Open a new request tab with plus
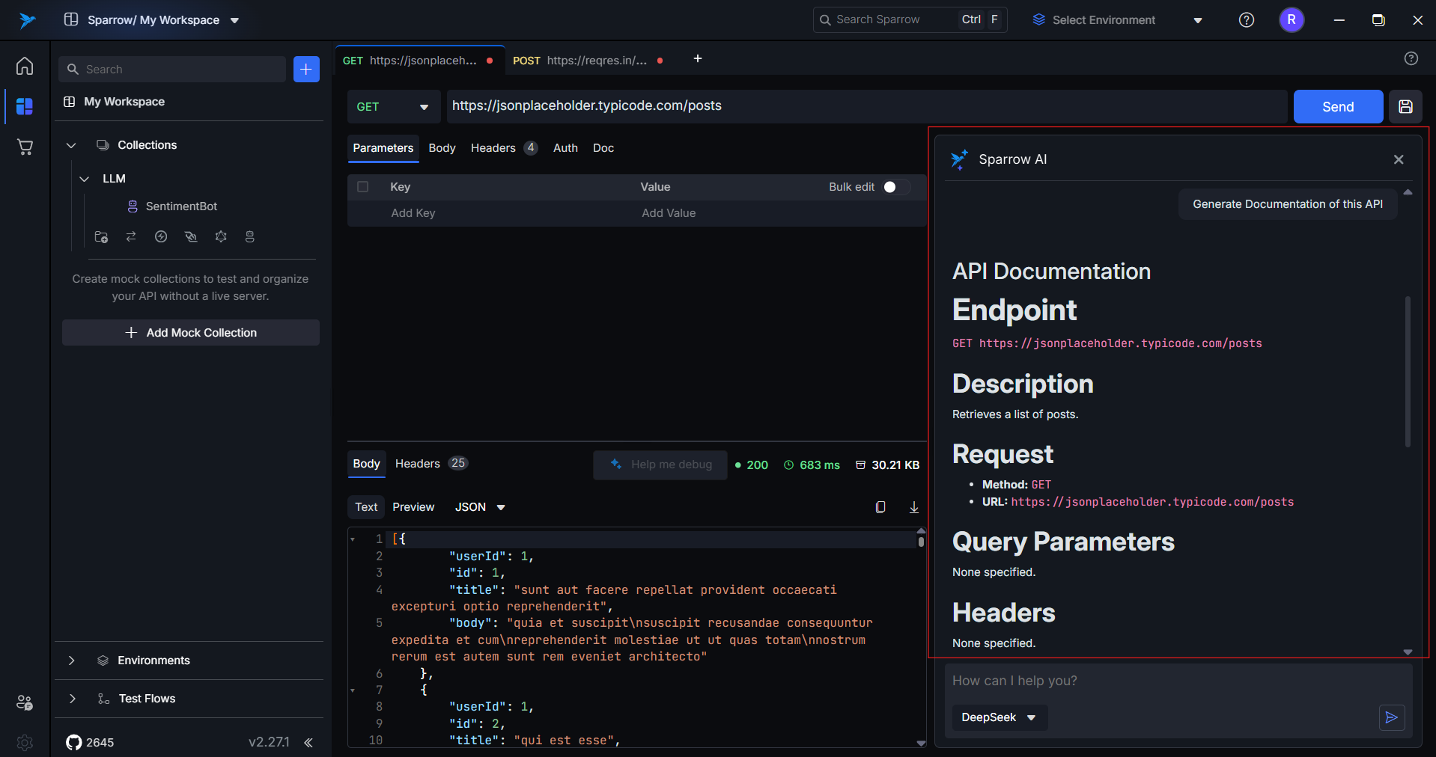 coord(698,58)
